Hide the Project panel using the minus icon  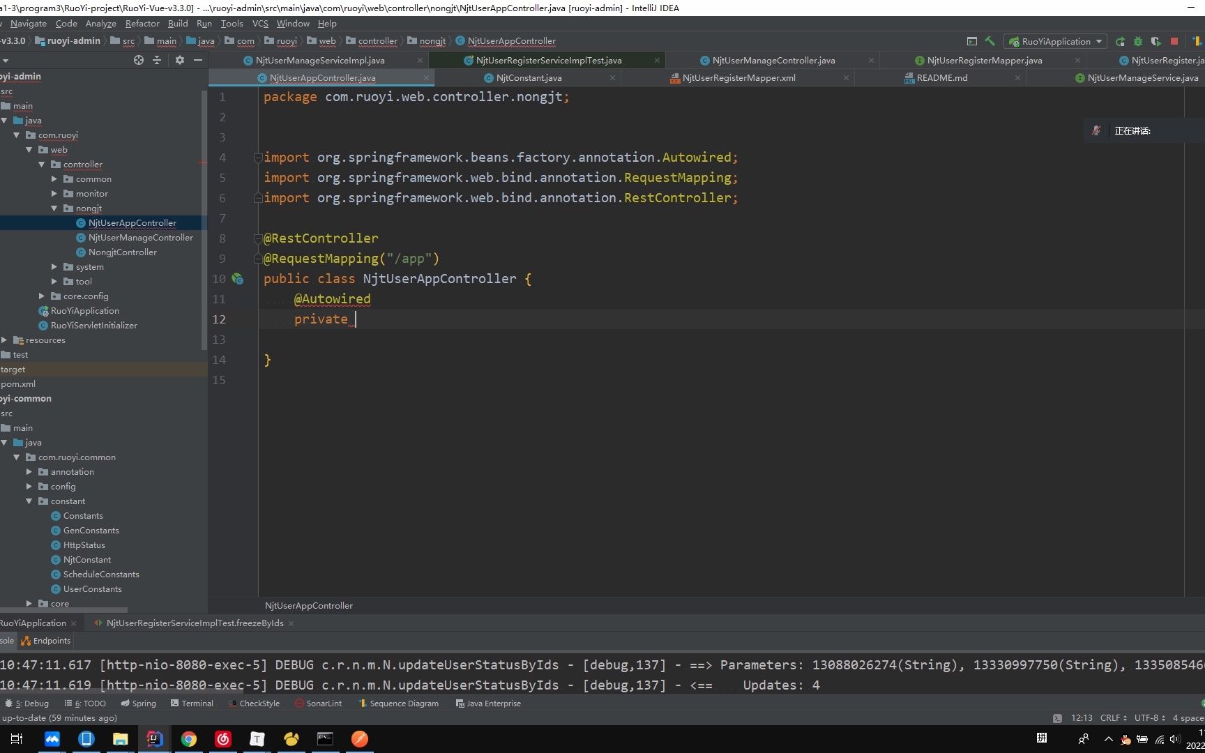pyautogui.click(x=198, y=60)
